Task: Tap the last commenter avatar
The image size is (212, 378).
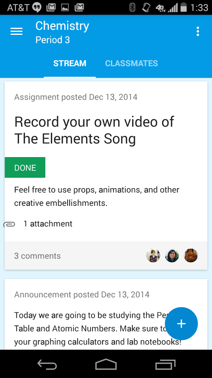Action: 191,255
